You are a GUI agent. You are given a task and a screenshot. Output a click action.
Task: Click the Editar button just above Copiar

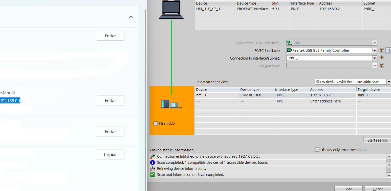110,131
